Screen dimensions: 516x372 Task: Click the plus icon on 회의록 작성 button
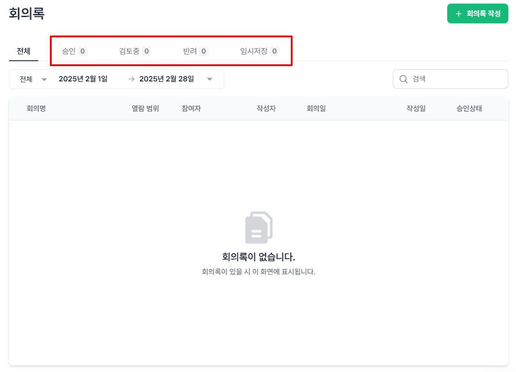pyautogui.click(x=458, y=13)
